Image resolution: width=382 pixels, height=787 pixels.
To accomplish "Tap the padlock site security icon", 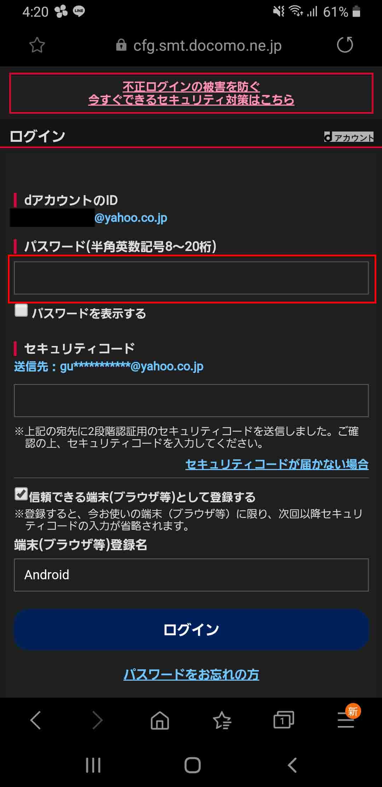I will tap(121, 45).
